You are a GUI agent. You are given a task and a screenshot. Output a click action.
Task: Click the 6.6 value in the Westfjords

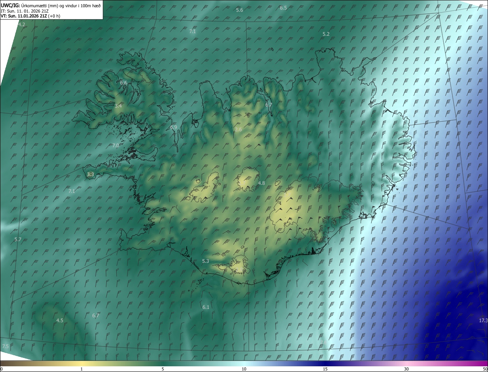click(124, 83)
